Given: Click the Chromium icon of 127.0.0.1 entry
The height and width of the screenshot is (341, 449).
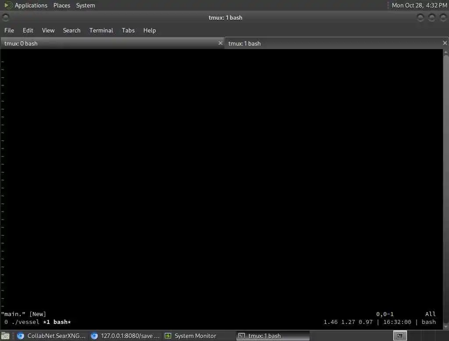Looking at the screenshot, I should (94, 336).
